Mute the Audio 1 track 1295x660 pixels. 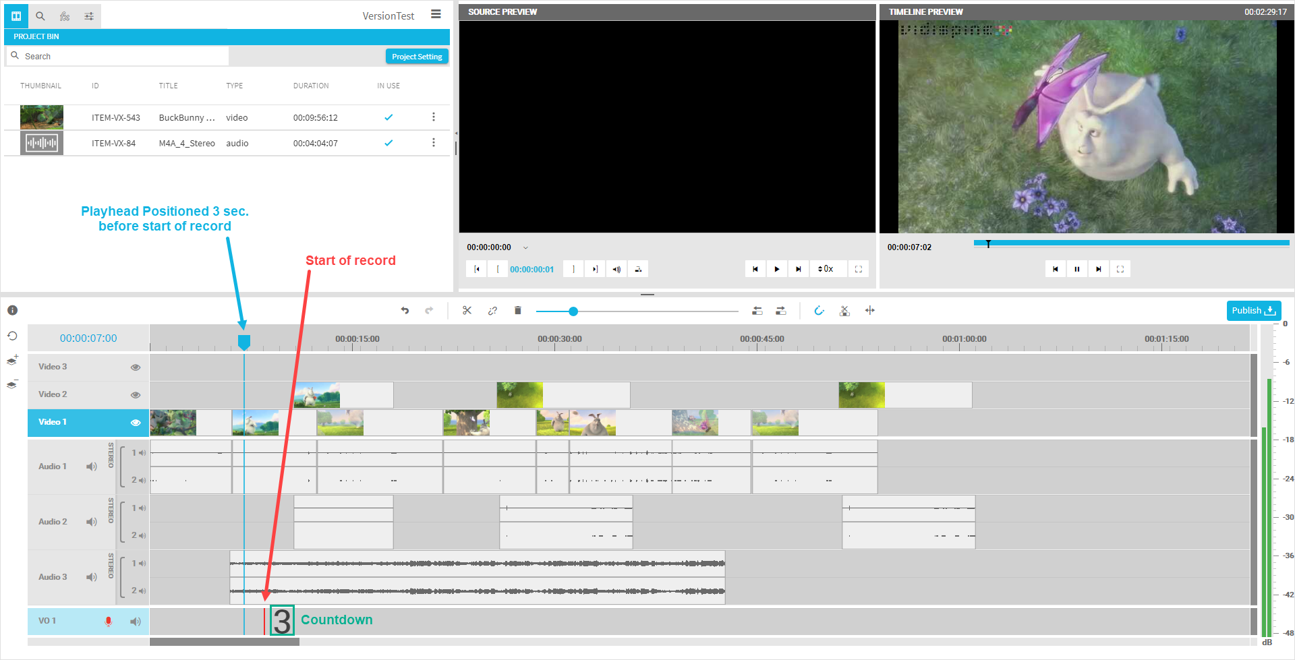(92, 467)
